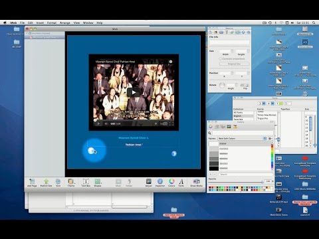319x239 pixels.
Task: Open the Format menu
Action: (52, 23)
